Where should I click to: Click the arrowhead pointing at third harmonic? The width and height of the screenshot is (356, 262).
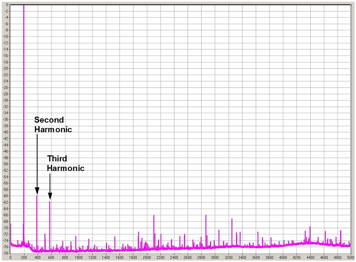point(50,196)
